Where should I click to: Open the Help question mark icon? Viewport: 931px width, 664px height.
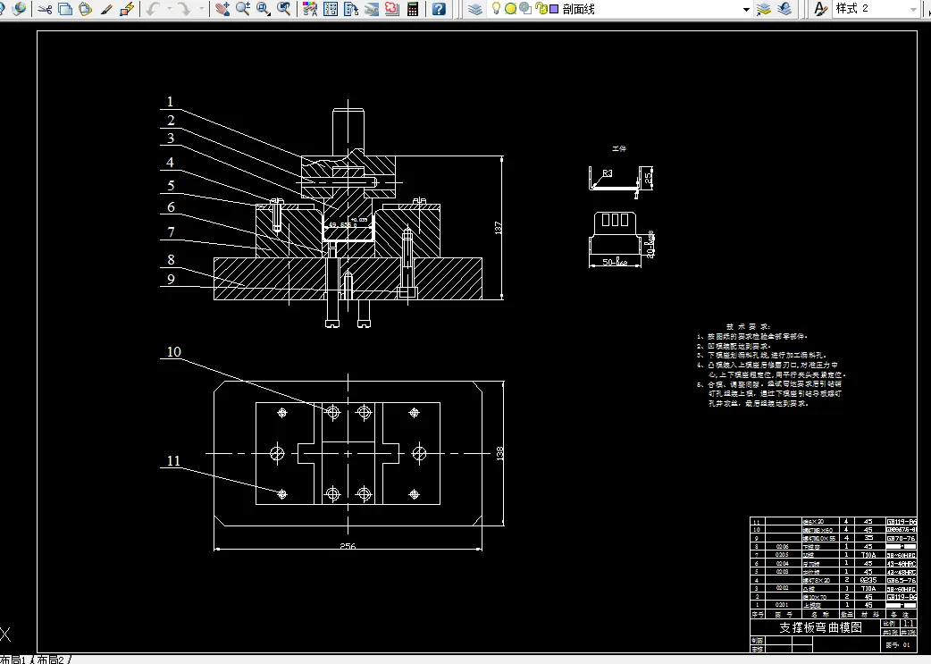439,9
